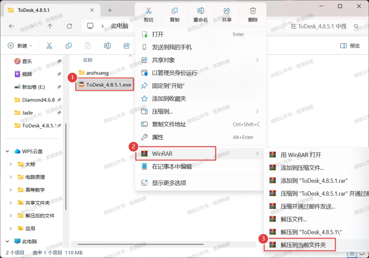
Task: Open the 新建 dropdown button
Action: (20, 46)
